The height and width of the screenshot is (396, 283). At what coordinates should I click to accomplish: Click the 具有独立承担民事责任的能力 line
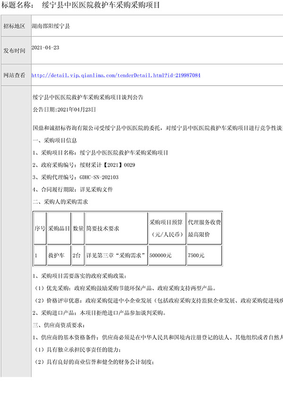point(77,350)
